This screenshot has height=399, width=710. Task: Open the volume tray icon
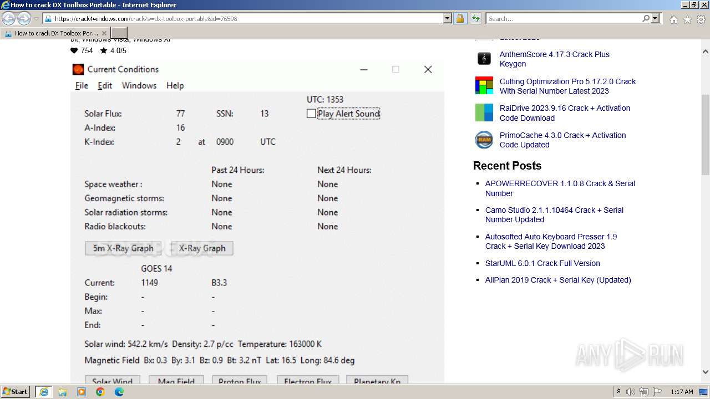click(x=631, y=392)
